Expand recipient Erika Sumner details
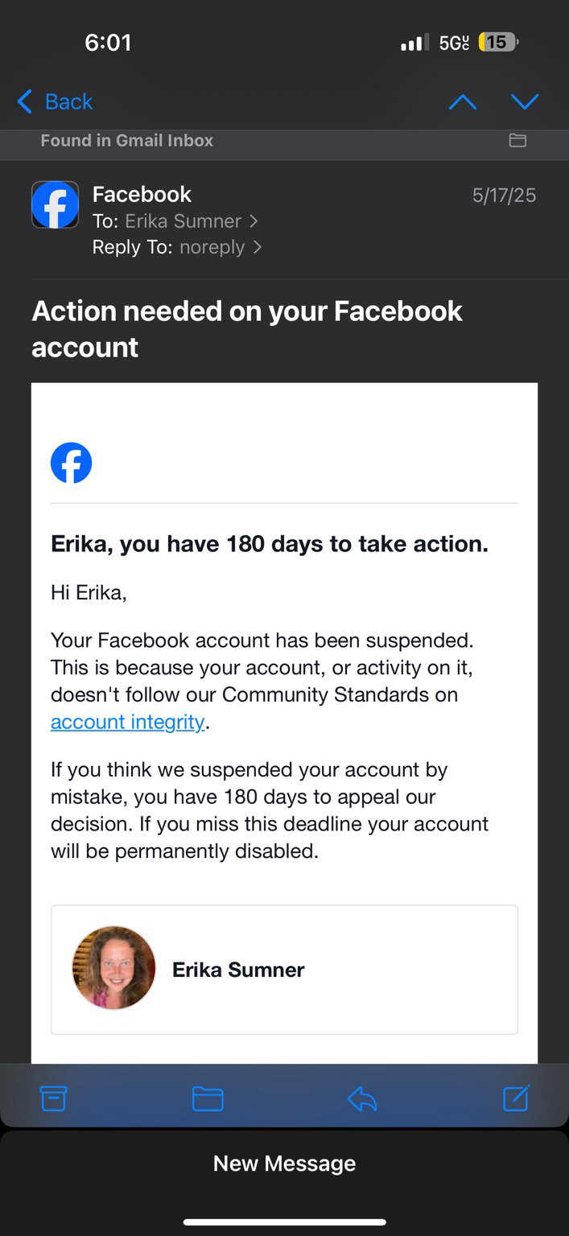Image resolution: width=569 pixels, height=1236 pixels. coord(192,221)
